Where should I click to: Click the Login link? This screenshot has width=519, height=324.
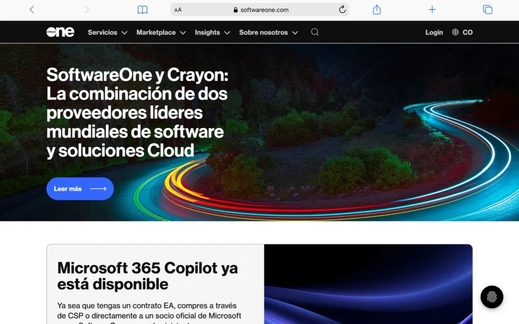click(x=434, y=32)
